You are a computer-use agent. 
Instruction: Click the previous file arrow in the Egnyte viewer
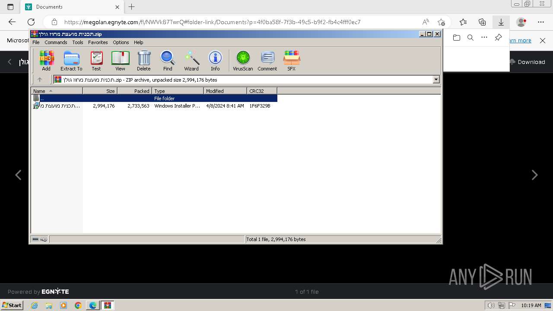(18, 175)
